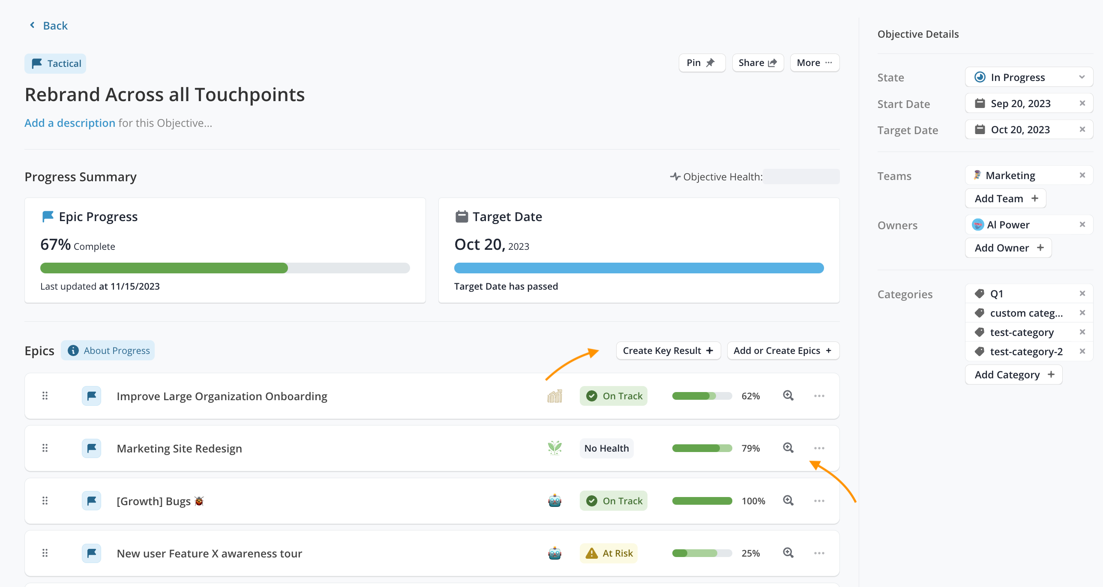Screen dimensions: 1103x587
Task: Open ellipsis menu for New user Feature X tour
Action: pos(819,553)
